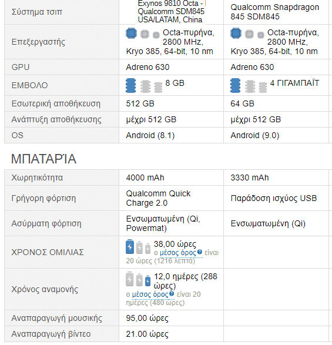Click the blue battery icon beside 38,00 ώρες

[130, 246]
